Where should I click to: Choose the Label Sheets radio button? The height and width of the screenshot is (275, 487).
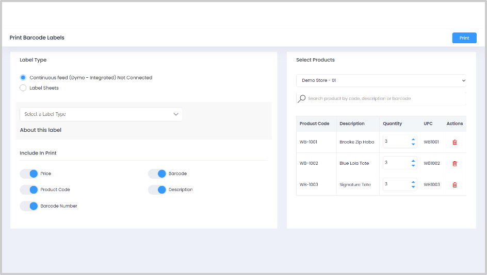click(x=23, y=88)
